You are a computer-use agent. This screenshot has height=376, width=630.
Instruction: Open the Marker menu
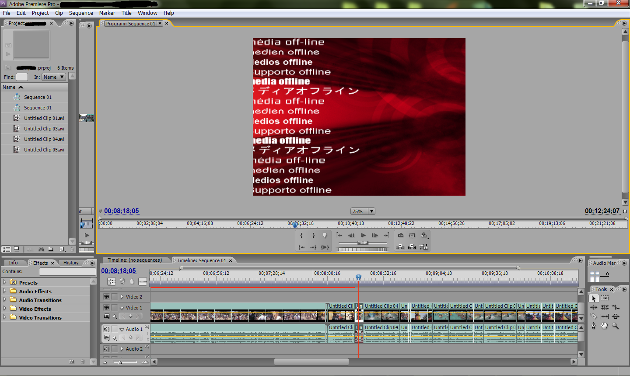click(107, 13)
